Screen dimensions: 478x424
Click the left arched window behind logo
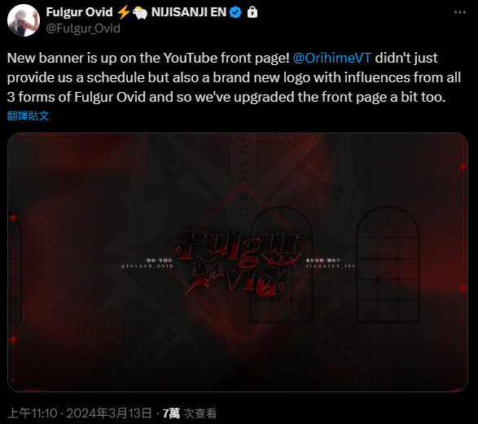pyautogui.click(x=281, y=264)
